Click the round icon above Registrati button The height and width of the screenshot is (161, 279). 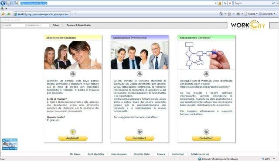click(x=73, y=131)
